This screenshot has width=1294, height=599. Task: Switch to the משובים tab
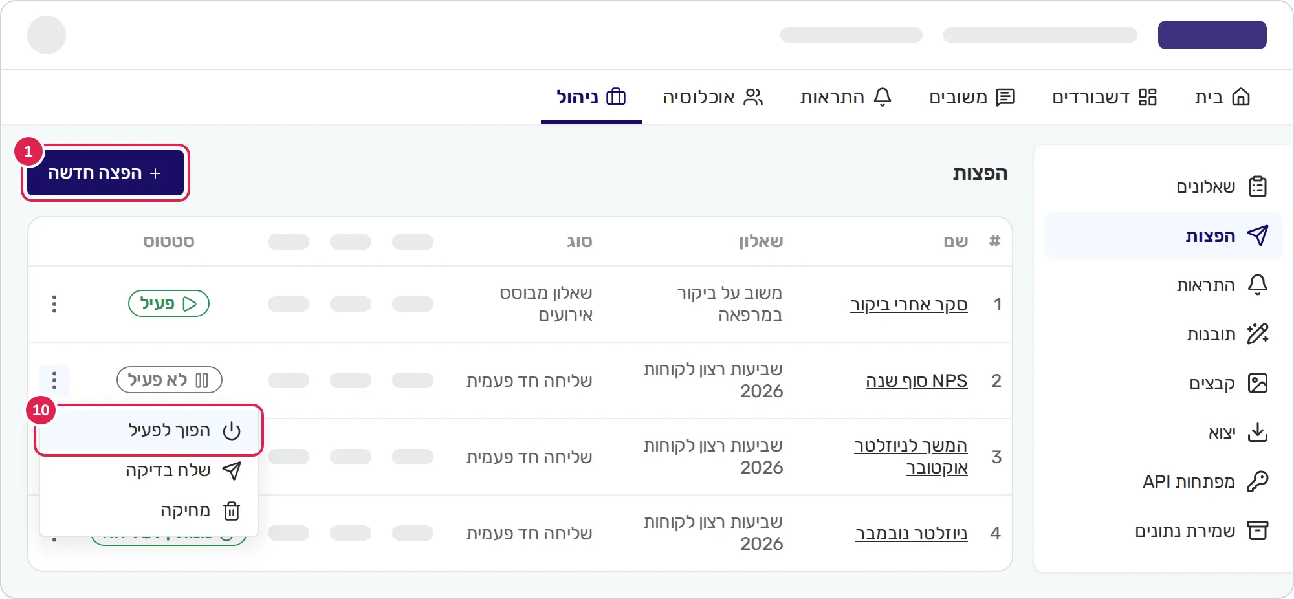972,97
